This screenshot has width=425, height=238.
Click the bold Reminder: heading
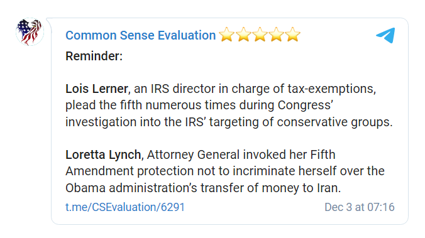pyautogui.click(x=94, y=57)
